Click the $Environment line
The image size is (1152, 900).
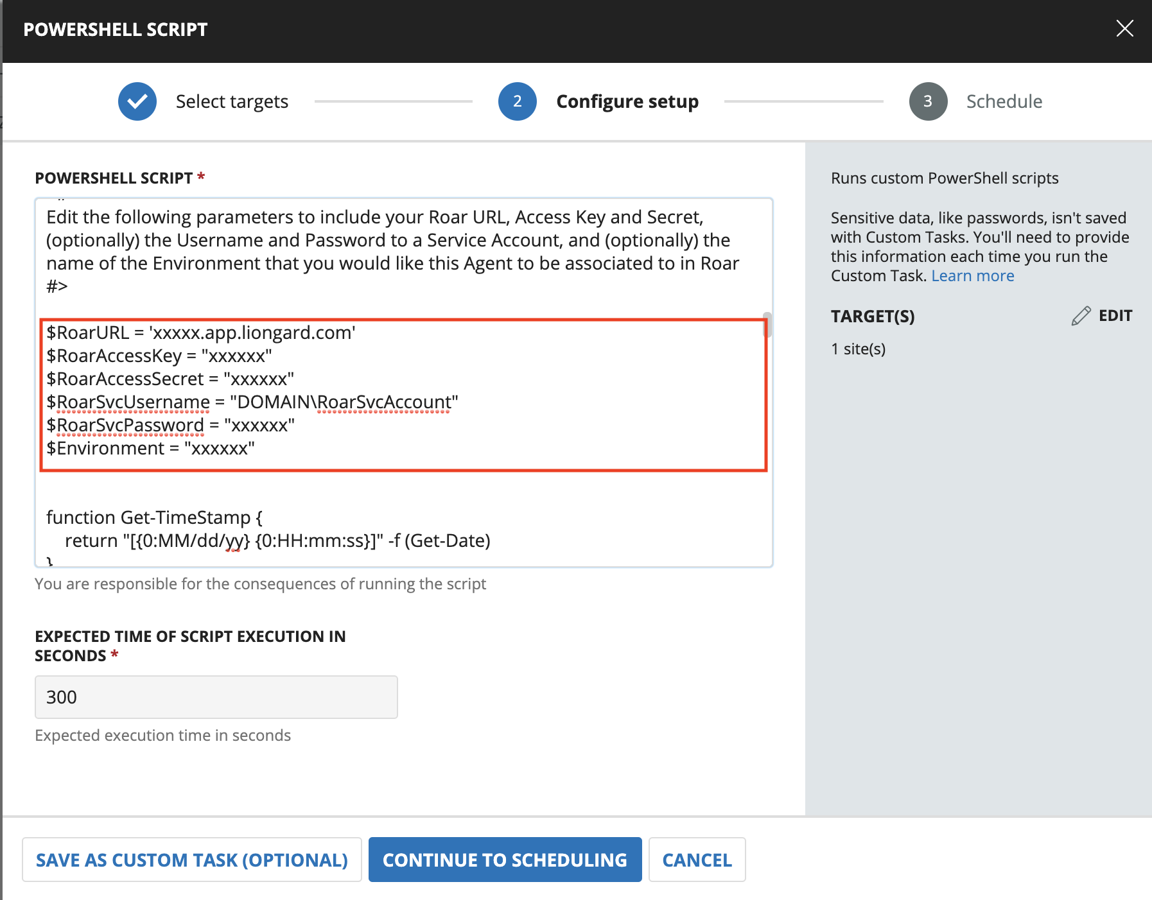[x=150, y=448]
